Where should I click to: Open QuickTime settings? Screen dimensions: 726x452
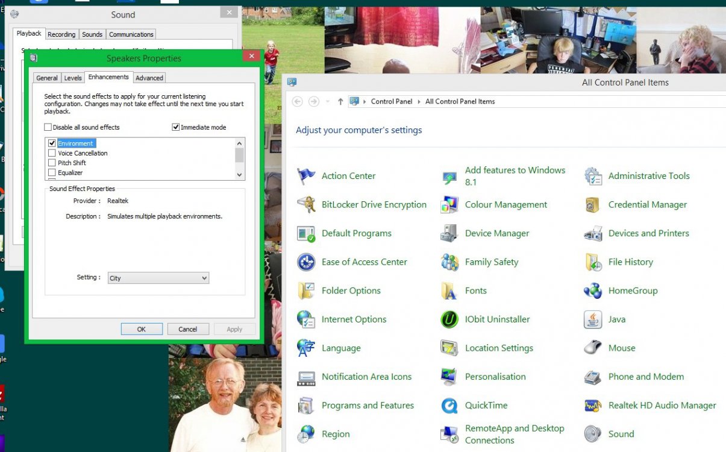486,405
